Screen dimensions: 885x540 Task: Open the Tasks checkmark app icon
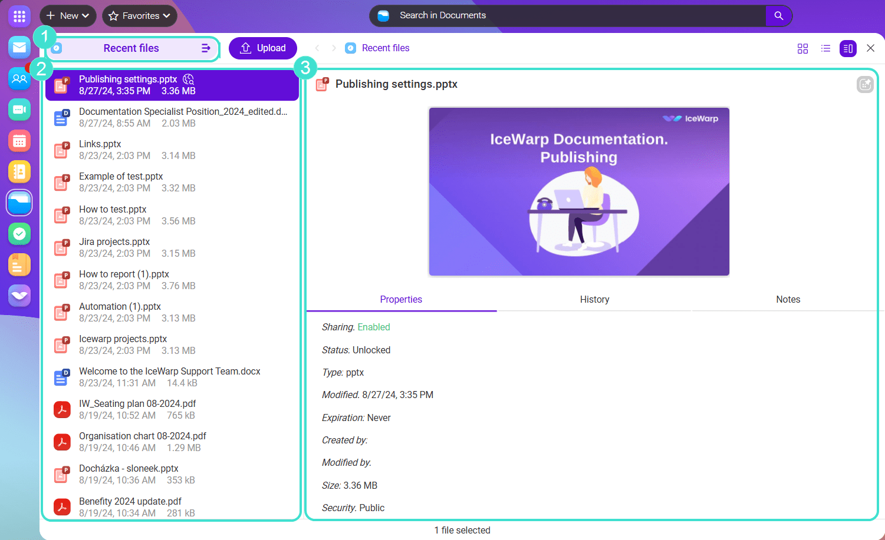pyautogui.click(x=19, y=234)
